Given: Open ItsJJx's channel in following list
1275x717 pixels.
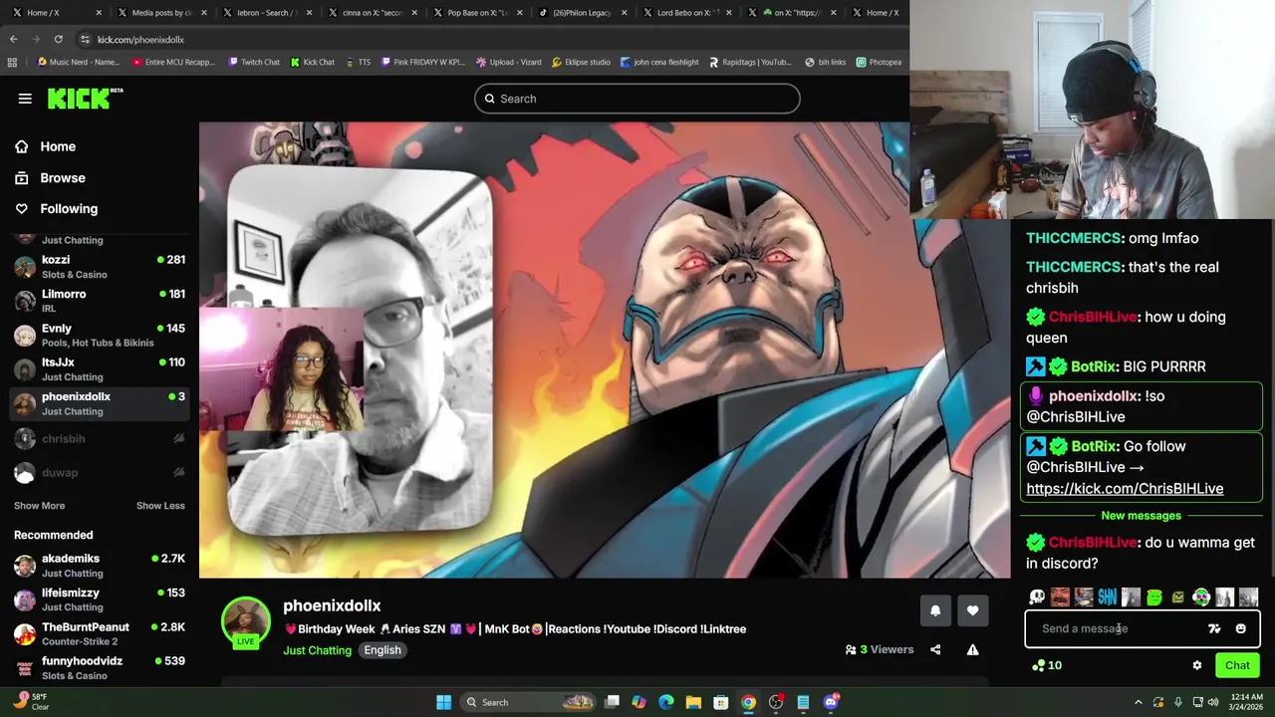Looking at the screenshot, I should tap(100, 369).
